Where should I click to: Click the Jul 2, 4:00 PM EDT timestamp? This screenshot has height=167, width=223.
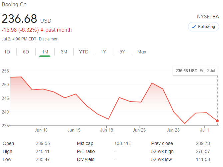pos(19,39)
